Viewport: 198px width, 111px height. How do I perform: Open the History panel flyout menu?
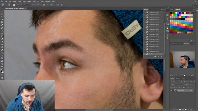click(x=164, y=10)
